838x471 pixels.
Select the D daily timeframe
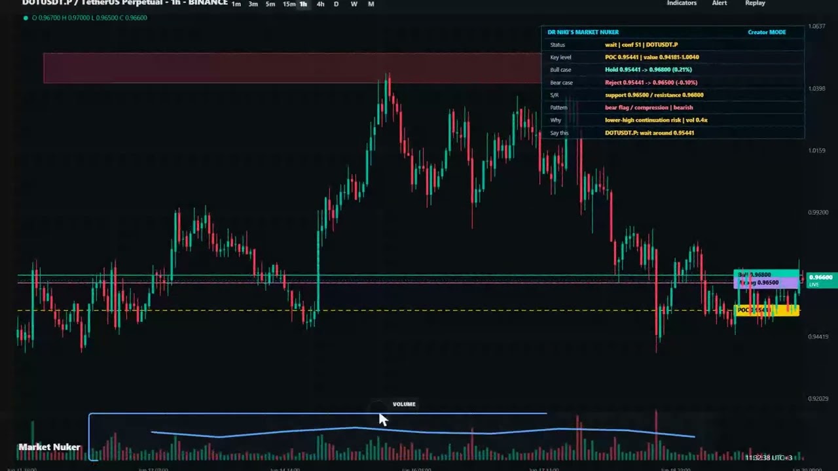(x=337, y=4)
